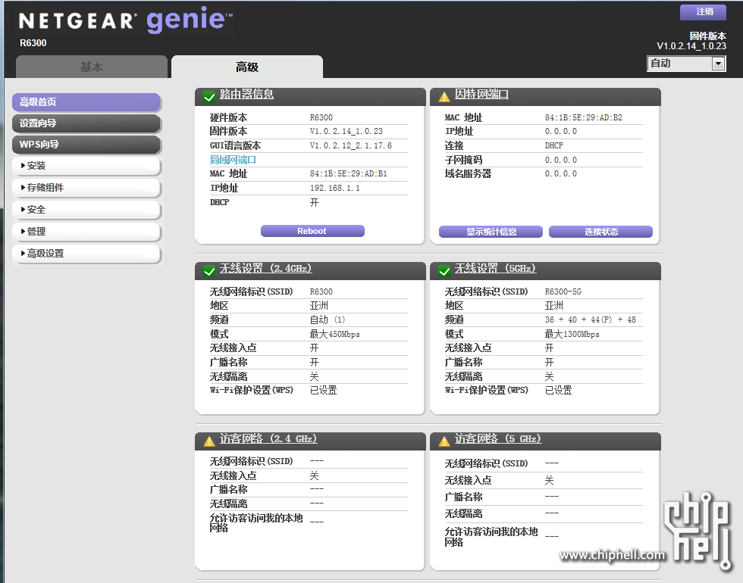Open the 无线设置 (5GHz) header link

click(495, 268)
